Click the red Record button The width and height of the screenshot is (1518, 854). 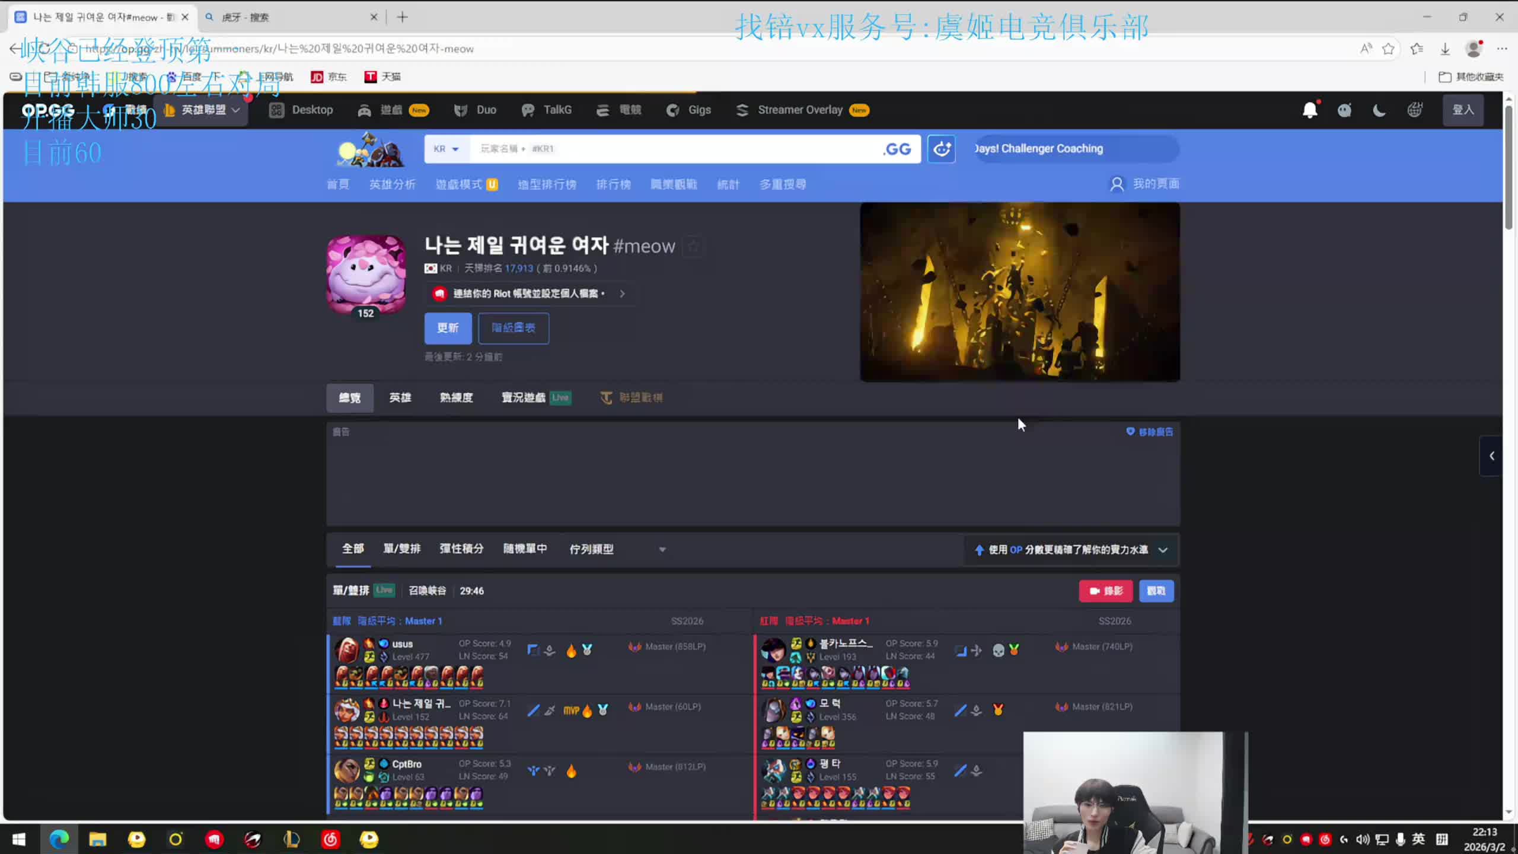(1105, 591)
